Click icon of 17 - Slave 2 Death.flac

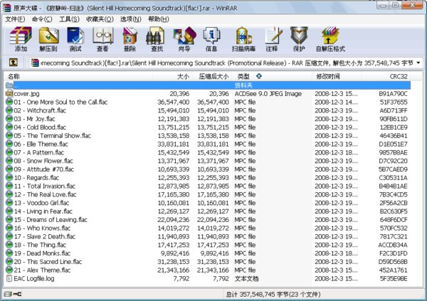pos(9,236)
